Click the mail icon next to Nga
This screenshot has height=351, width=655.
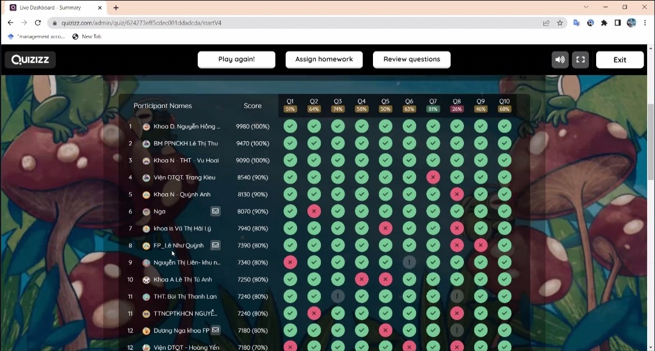click(x=215, y=212)
